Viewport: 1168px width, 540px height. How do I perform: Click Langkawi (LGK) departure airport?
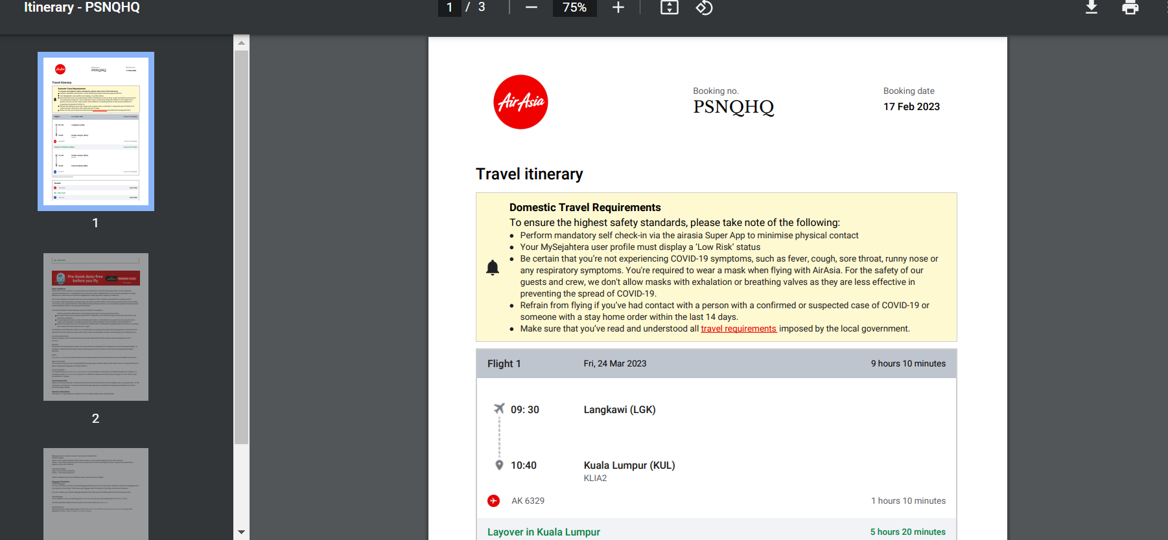(x=620, y=410)
